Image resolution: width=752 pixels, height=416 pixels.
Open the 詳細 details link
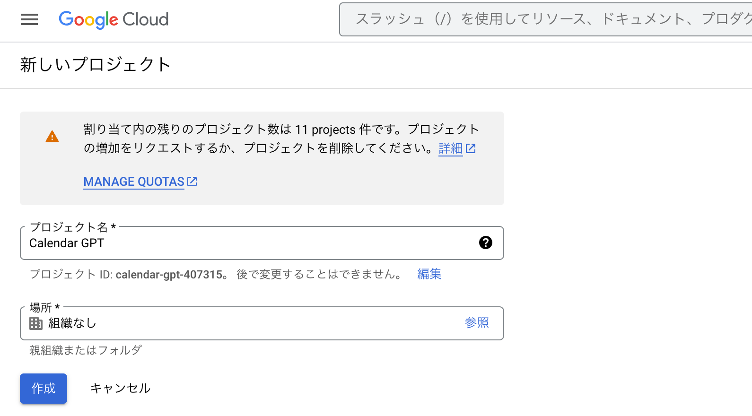click(450, 148)
